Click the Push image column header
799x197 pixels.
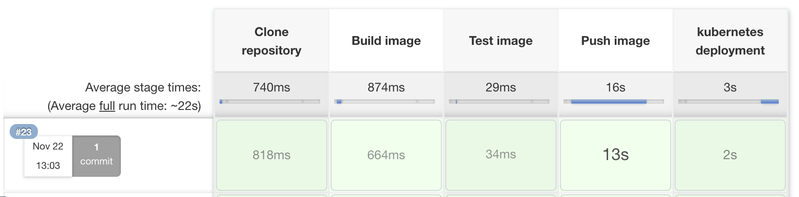coord(616,41)
